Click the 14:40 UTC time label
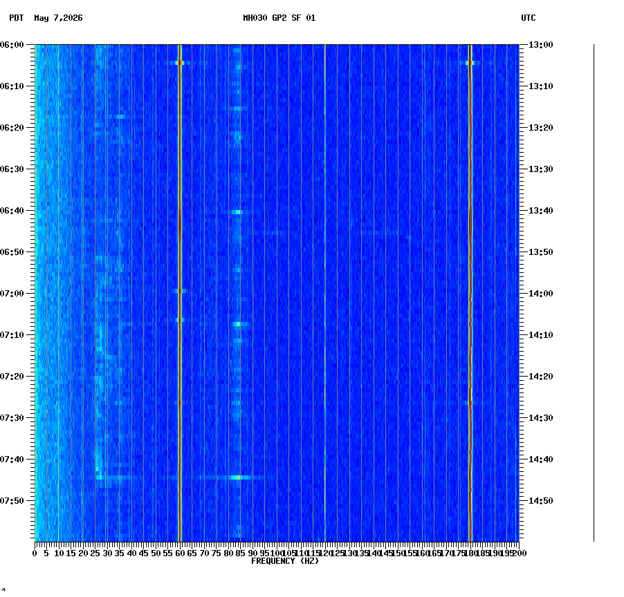Image resolution: width=624 pixels, height=597 pixels. pos(541,459)
